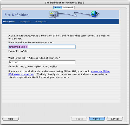Switch to the Advanced tab
Screen dimensions: 130x125
coord(68,7)
